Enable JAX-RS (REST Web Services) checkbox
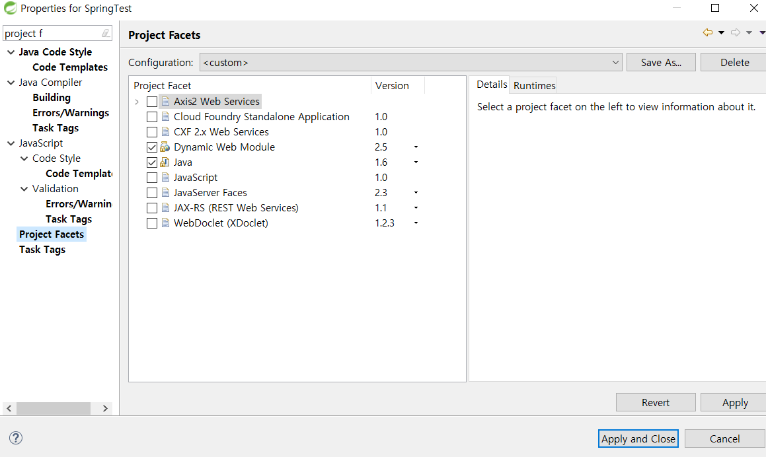This screenshot has width=766, height=457. [152, 207]
